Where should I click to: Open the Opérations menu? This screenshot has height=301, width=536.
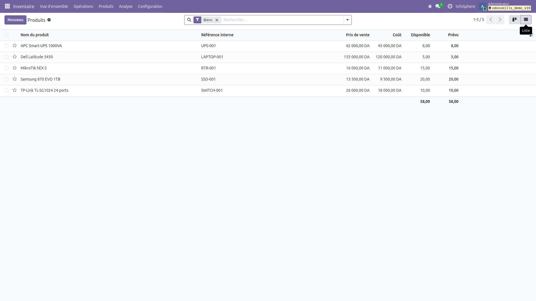tap(83, 6)
